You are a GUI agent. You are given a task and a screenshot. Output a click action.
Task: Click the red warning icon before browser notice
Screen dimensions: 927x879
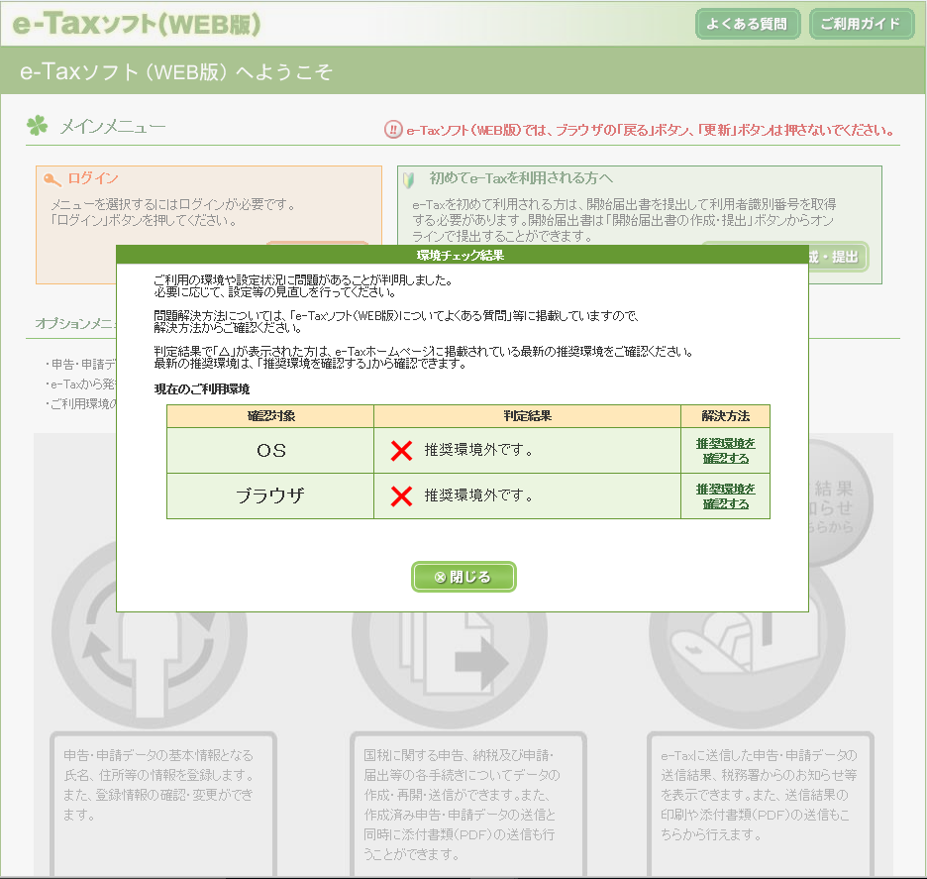pos(392,130)
